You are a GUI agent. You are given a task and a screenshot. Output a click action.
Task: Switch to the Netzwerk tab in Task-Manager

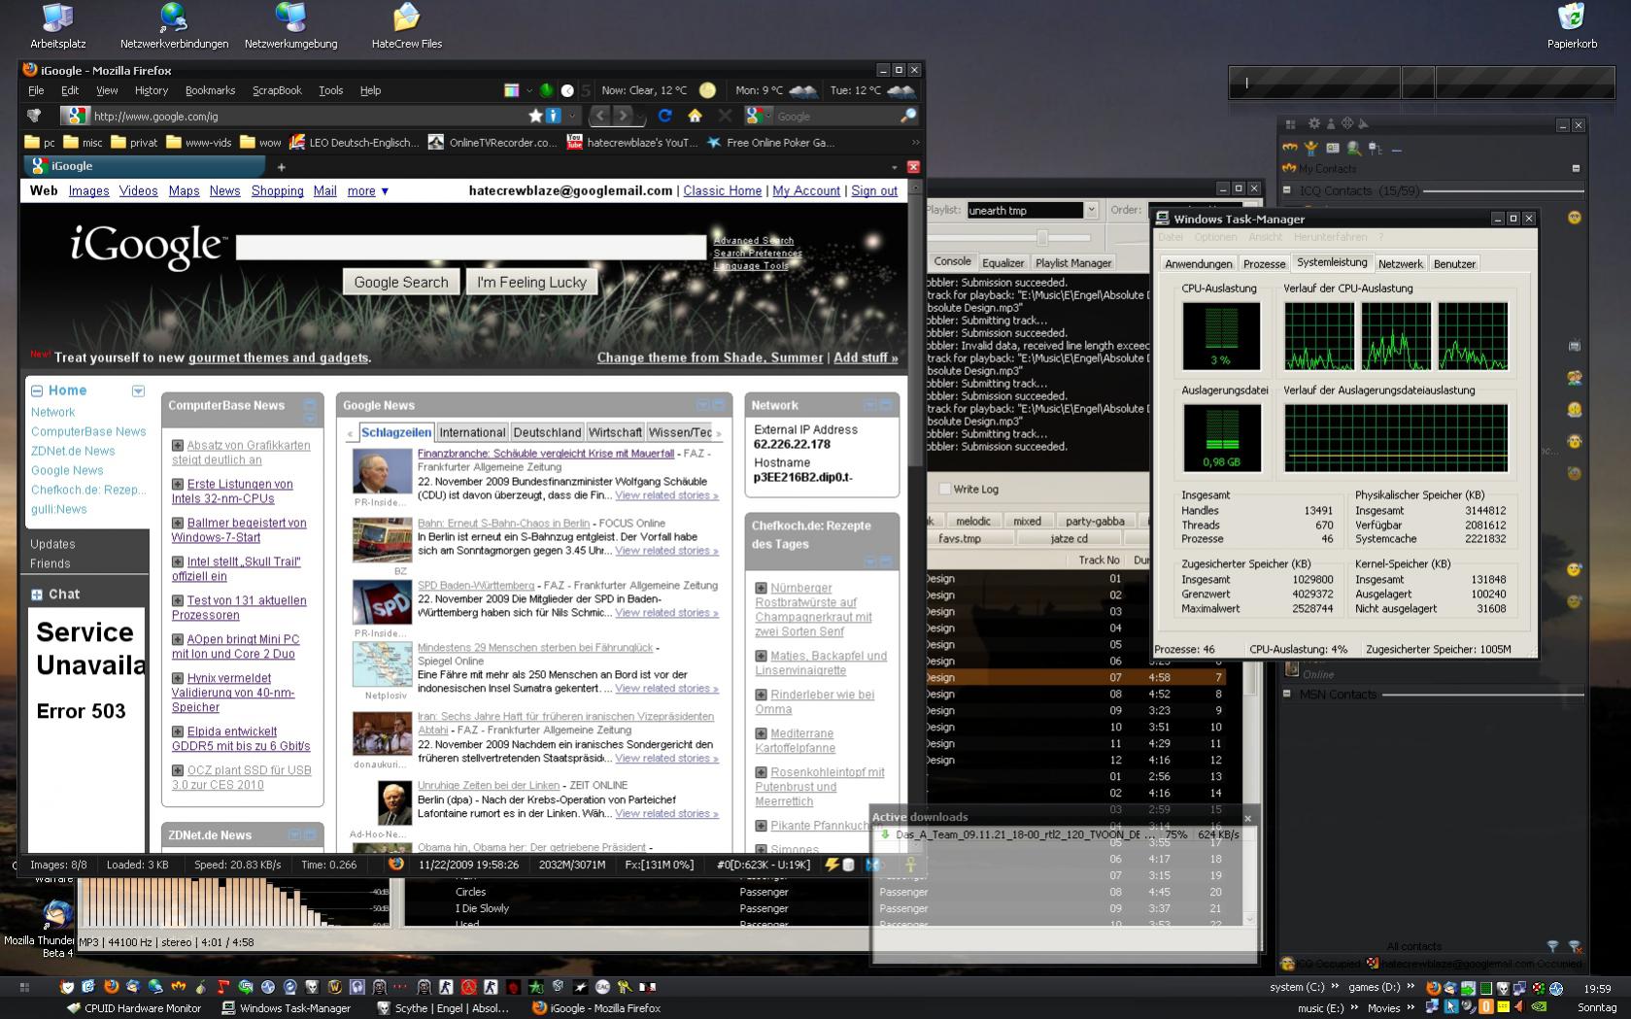pyautogui.click(x=1400, y=264)
